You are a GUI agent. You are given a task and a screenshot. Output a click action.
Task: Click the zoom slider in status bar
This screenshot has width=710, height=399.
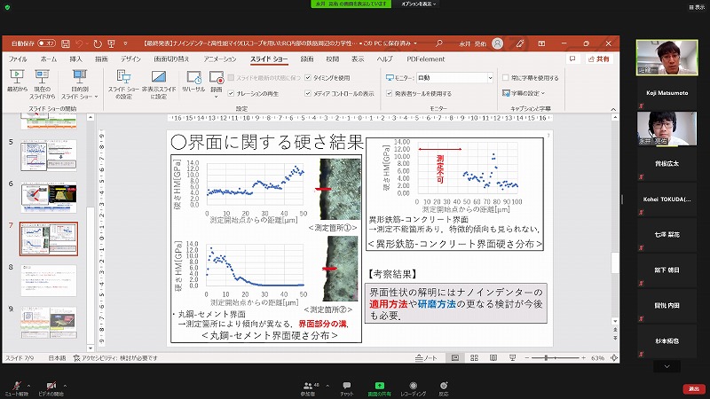(556, 358)
